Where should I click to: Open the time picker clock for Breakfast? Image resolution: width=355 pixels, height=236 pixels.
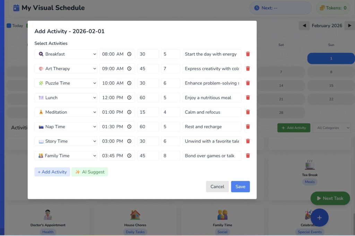129,54
